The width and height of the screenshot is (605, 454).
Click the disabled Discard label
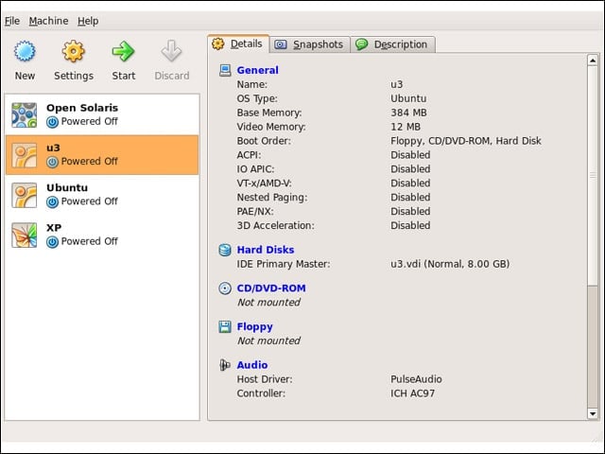(x=172, y=76)
